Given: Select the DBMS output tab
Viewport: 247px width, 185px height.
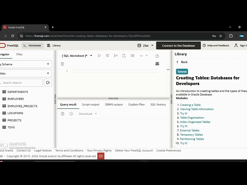Looking at the screenshot, I should 114,104.
